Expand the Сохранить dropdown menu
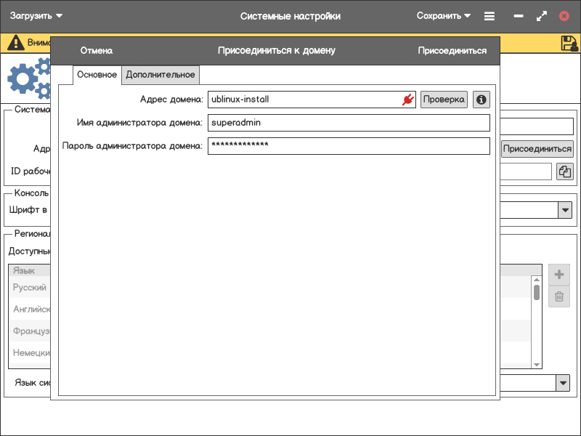This screenshot has width=581, height=436. 444,16
